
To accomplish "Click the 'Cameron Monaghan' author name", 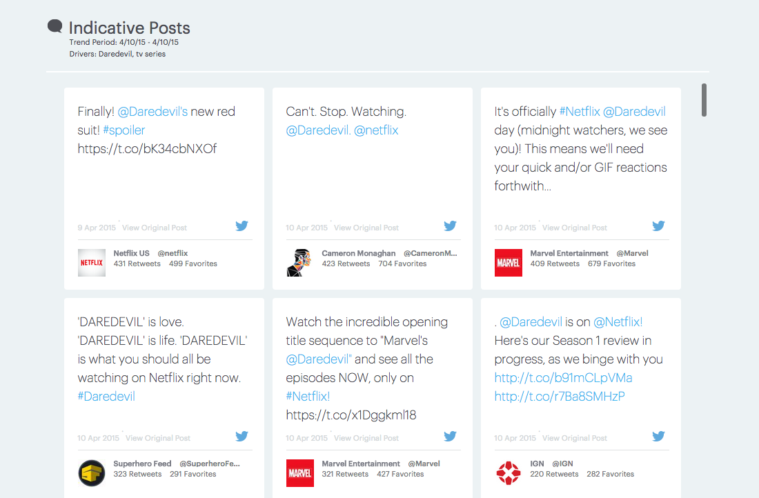I will coord(359,253).
